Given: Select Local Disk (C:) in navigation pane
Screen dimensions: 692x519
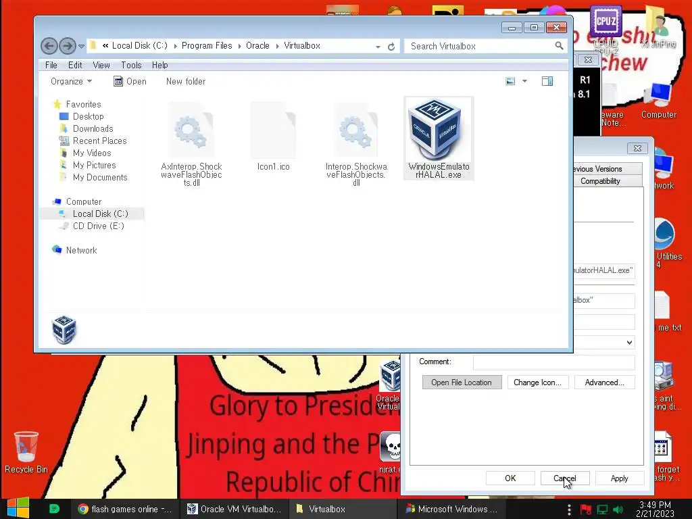Looking at the screenshot, I should click(x=100, y=214).
